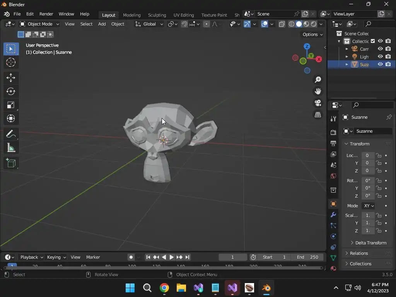Open the File menu
The height and width of the screenshot is (297, 396).
coord(17,14)
